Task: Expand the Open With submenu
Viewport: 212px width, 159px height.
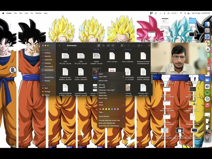Action: (x=111, y=77)
